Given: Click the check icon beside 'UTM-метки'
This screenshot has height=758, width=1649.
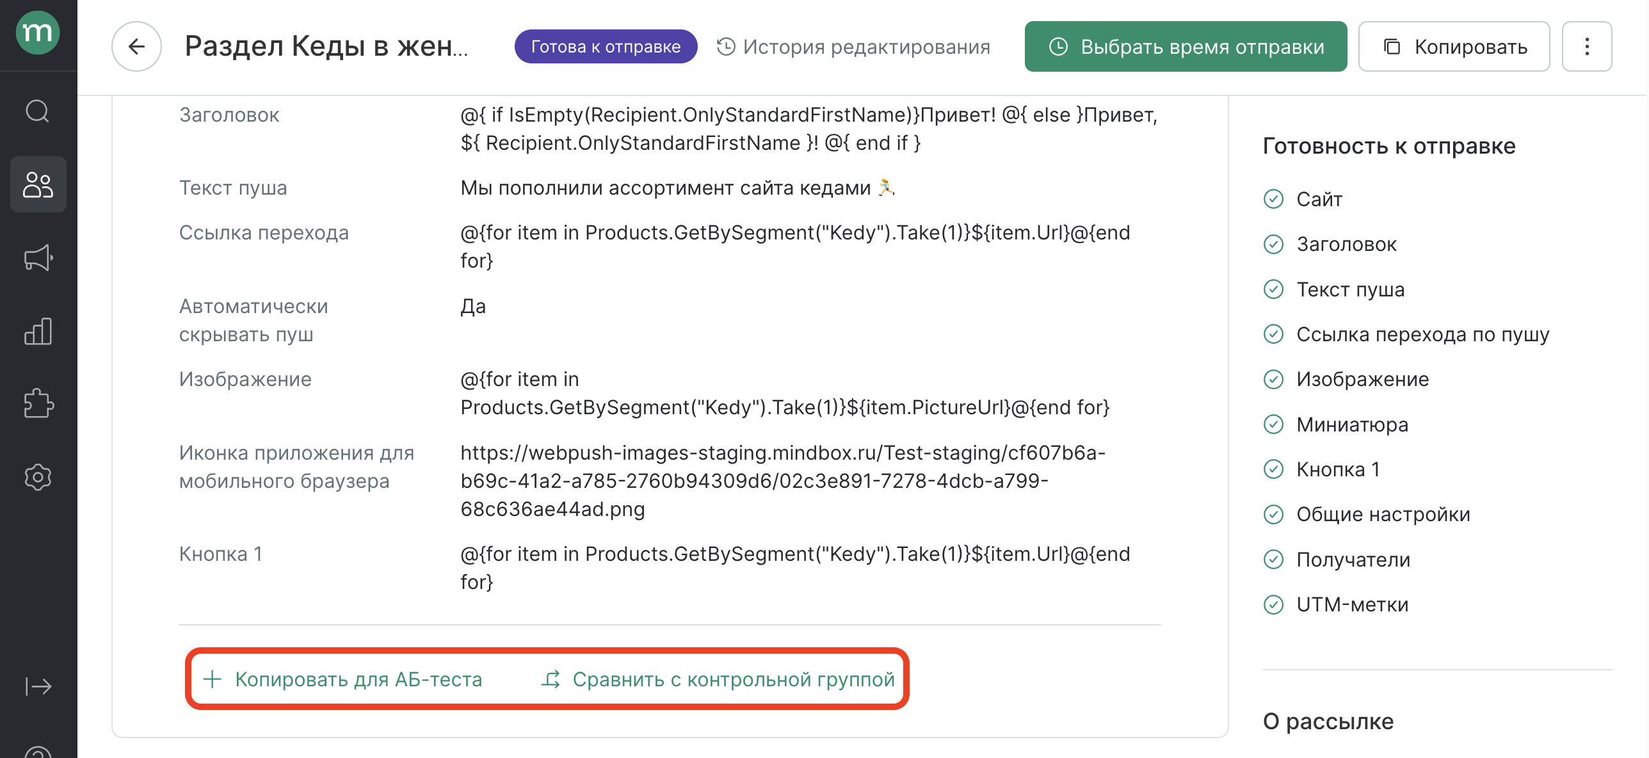Looking at the screenshot, I should pos(1274,604).
